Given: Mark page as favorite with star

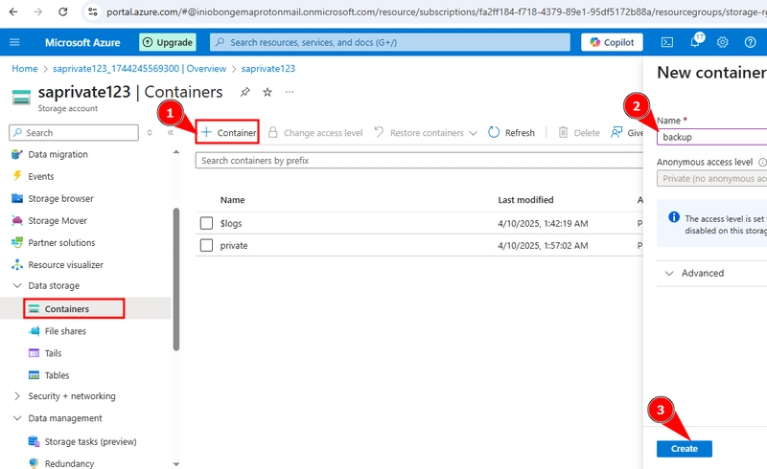Looking at the screenshot, I should tap(267, 92).
